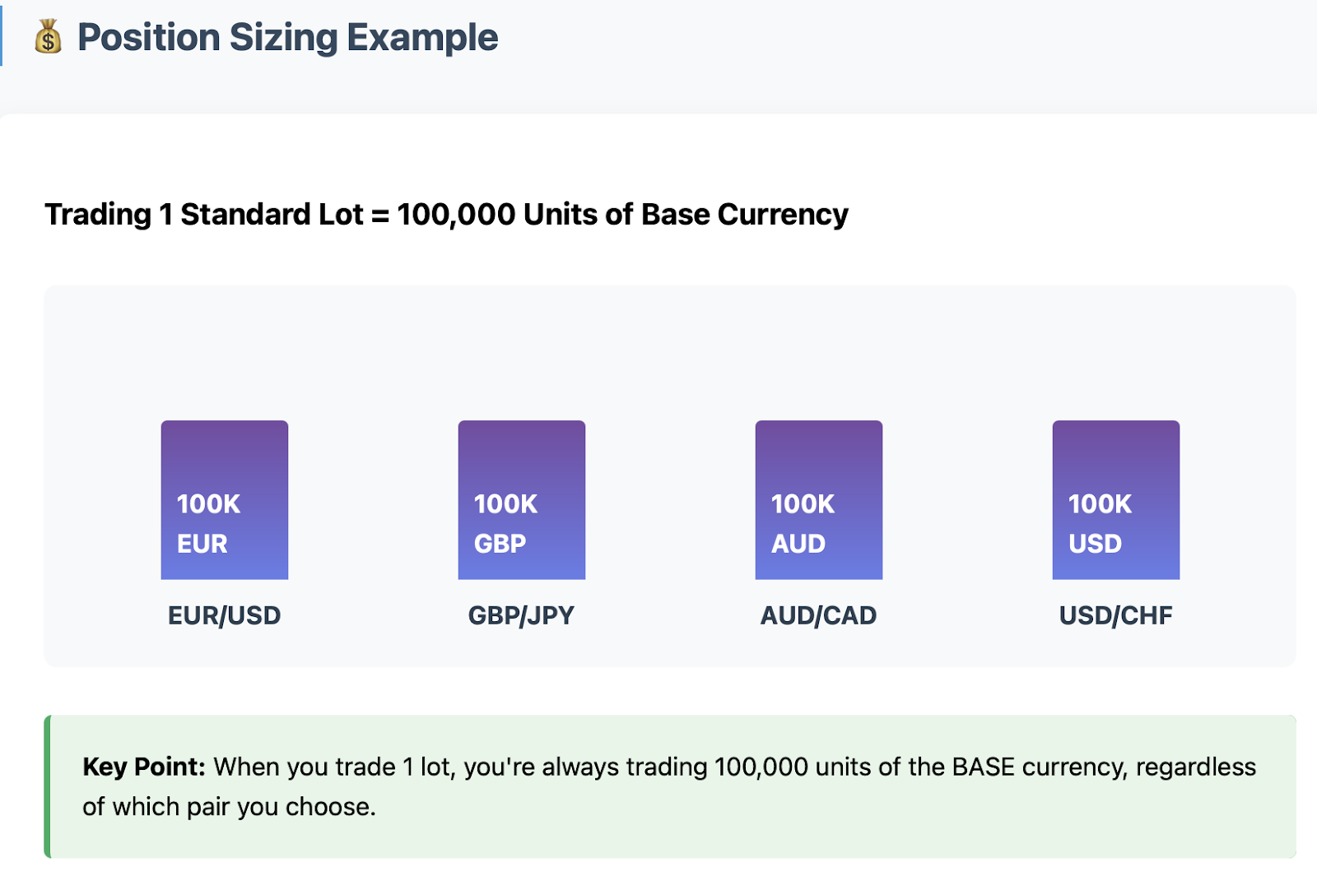Choose the USD/CHF pair label
Screen dimensions: 1317x895
click(x=1115, y=615)
